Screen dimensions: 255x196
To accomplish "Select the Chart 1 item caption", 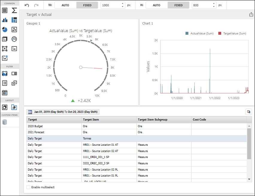I will pos(148,23).
